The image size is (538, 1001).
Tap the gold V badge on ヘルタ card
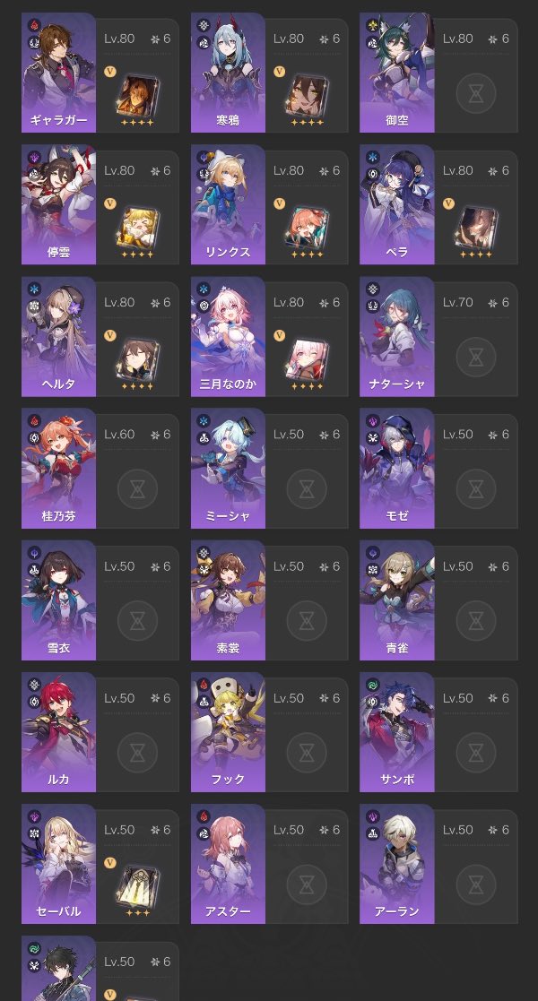[x=110, y=335]
